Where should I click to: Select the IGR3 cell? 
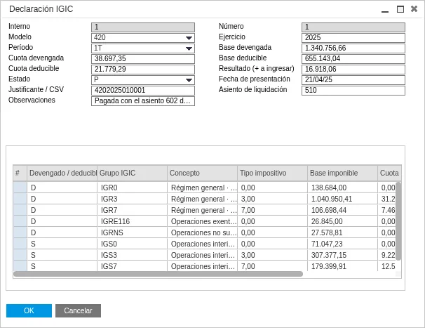pyautogui.click(x=133, y=199)
